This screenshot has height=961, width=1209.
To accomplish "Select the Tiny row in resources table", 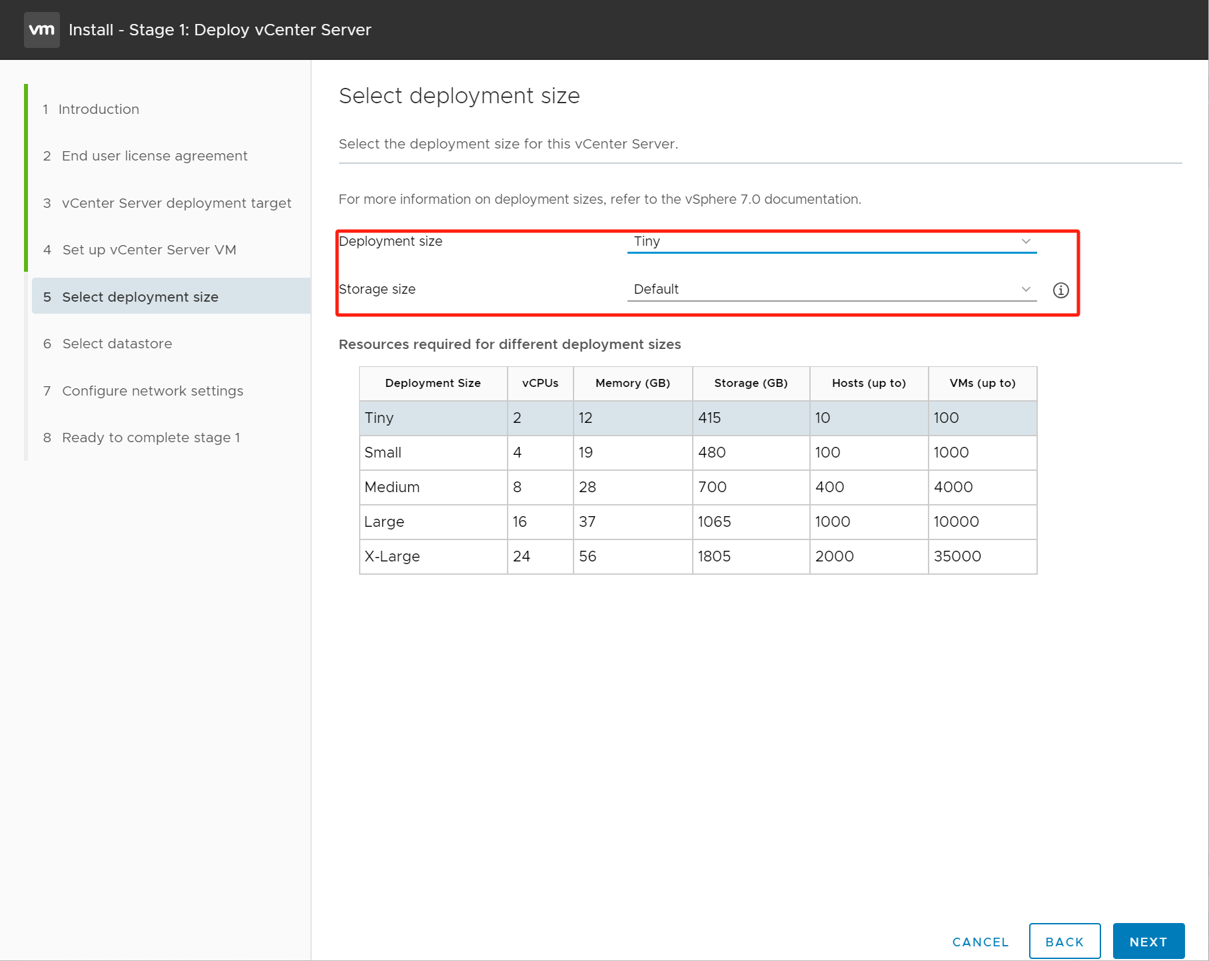I will pyautogui.click(x=697, y=418).
